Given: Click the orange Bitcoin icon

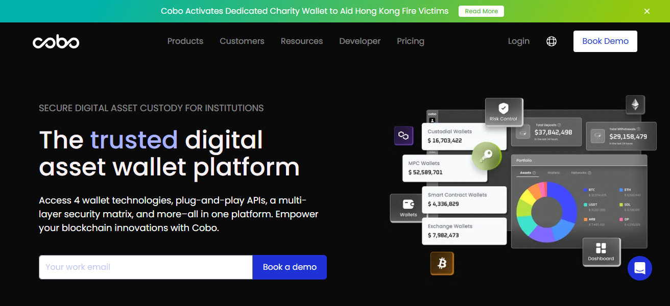Looking at the screenshot, I should pyautogui.click(x=442, y=263).
